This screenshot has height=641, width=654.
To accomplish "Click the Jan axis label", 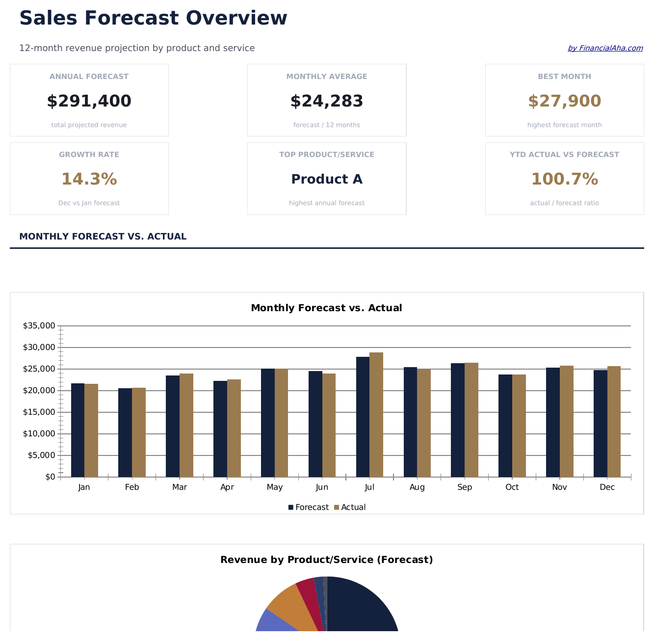I will point(84,487).
